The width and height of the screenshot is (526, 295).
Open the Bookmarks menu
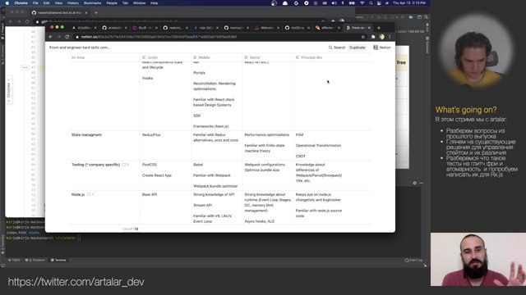pos(92,3)
